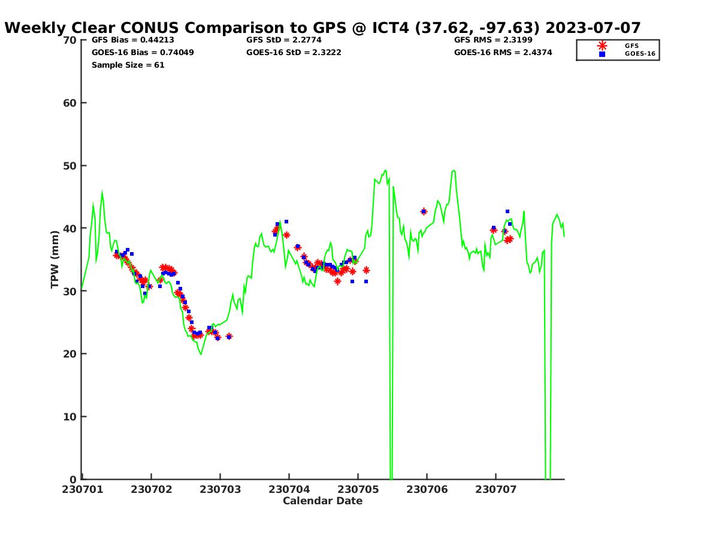This screenshot has height=539, width=719.
Task: Click the 230707 x-axis tick label
Action: 496,489
